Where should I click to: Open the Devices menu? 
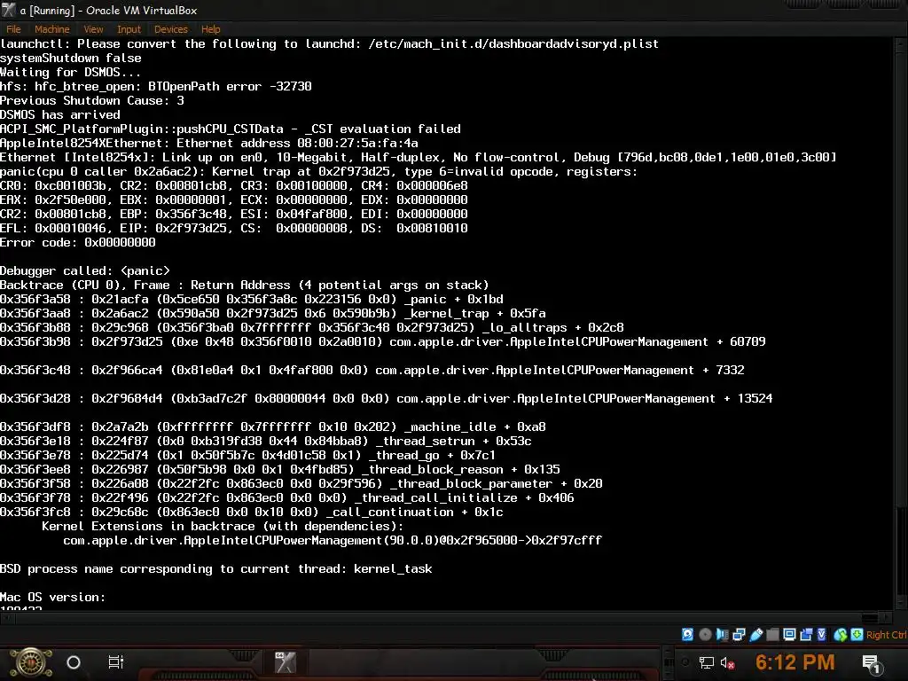point(171,29)
